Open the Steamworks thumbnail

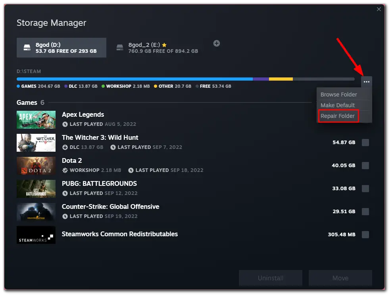pos(36,235)
